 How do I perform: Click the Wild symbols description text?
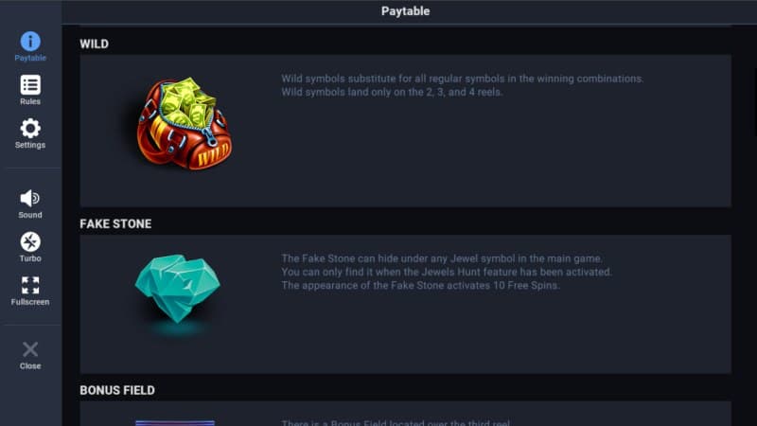(x=462, y=85)
